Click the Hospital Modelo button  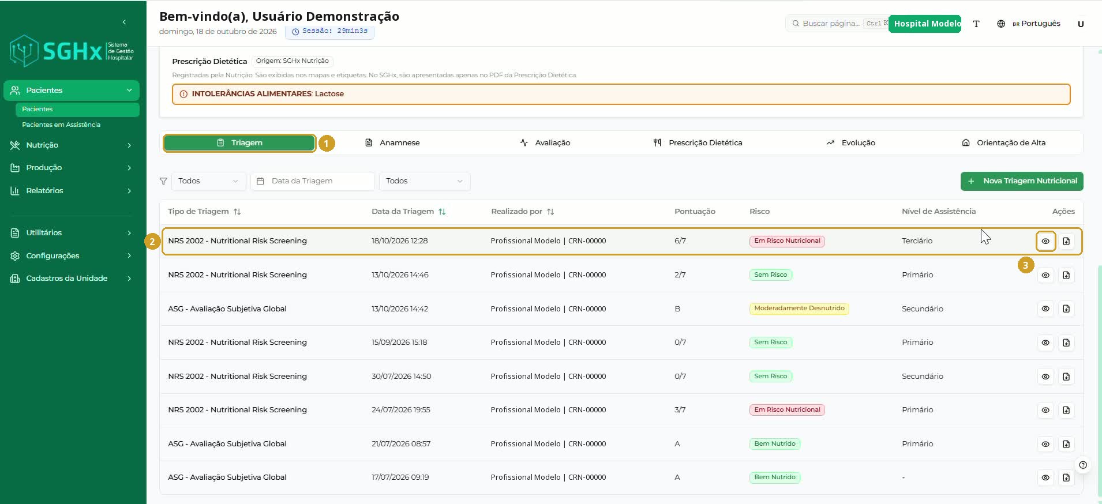925,24
